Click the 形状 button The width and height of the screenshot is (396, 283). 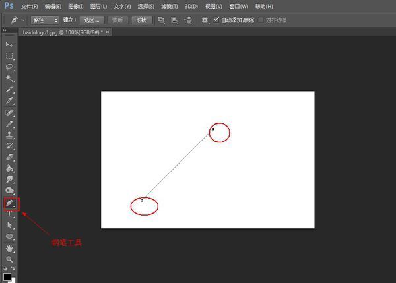[x=141, y=20]
